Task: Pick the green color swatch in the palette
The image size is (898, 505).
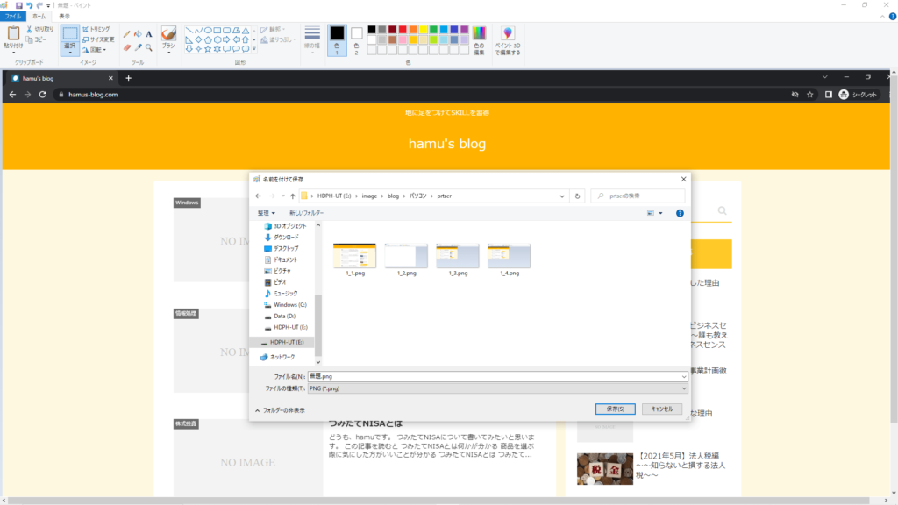Action: (433, 30)
